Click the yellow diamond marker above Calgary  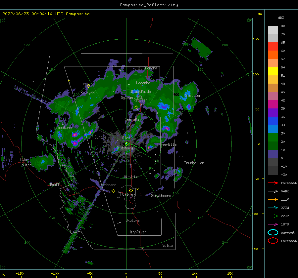tap(131, 190)
